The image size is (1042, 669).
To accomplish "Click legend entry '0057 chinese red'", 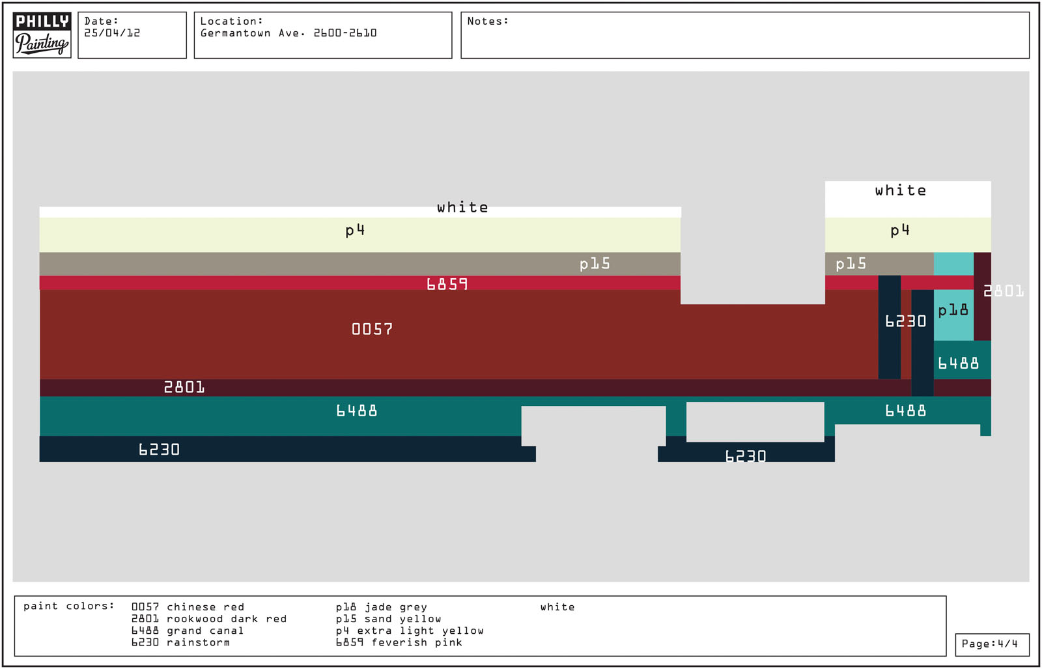I will [188, 606].
